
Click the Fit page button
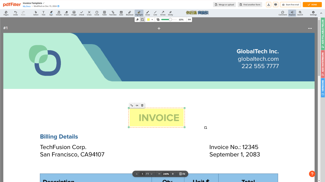click(x=182, y=174)
